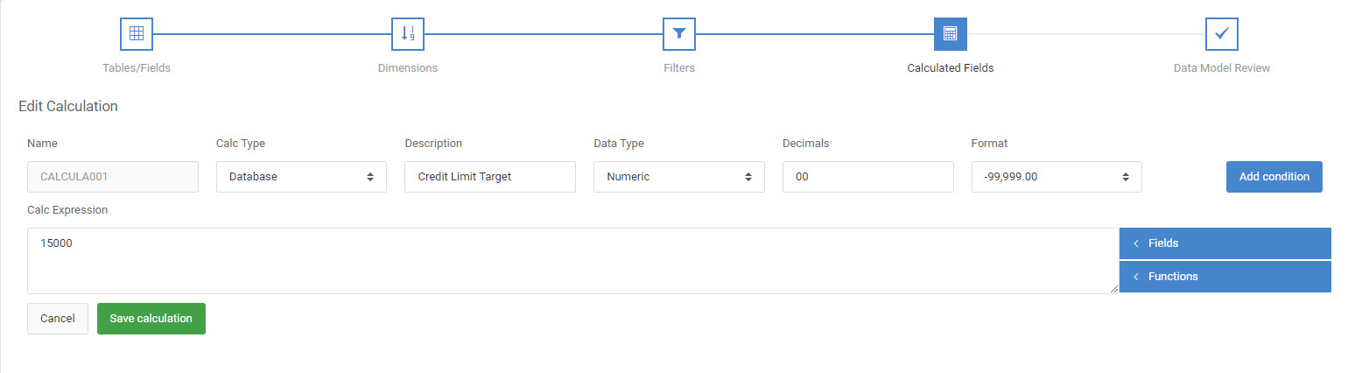Open the Calc Type dropdown
This screenshot has height=373, width=1355.
[x=301, y=177]
